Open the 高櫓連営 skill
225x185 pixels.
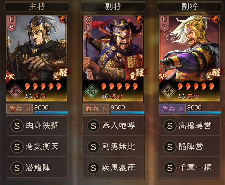click(x=190, y=126)
